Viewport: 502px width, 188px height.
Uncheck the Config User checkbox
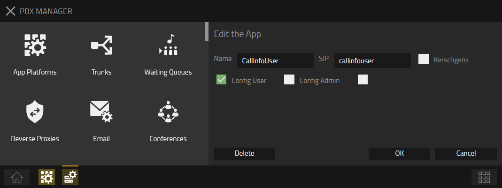221,80
